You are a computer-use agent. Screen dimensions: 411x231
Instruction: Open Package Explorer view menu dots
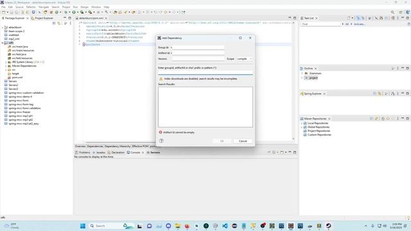click(x=70, y=23)
